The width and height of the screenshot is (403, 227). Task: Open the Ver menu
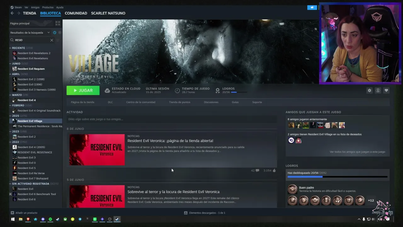(x=26, y=7)
